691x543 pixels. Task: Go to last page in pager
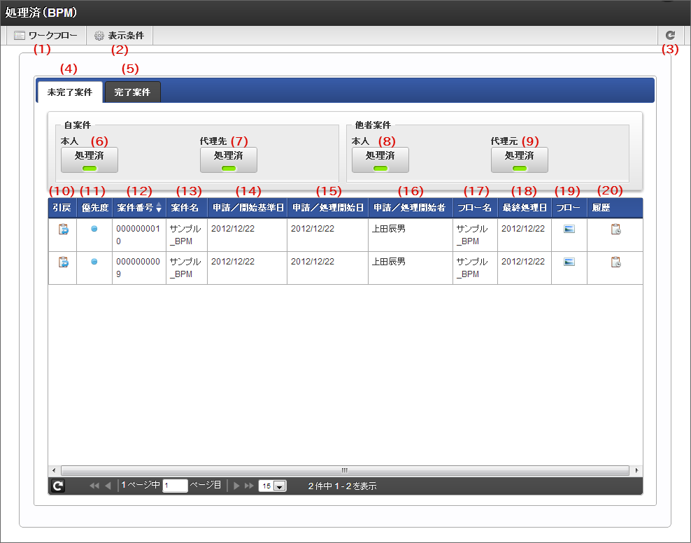pos(250,486)
